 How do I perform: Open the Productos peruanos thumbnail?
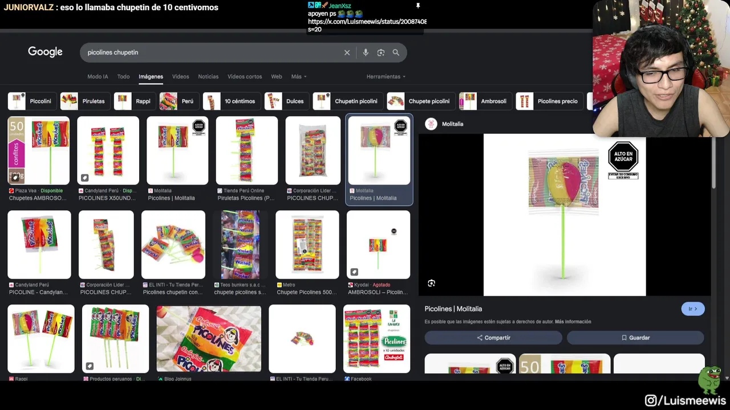point(115,339)
